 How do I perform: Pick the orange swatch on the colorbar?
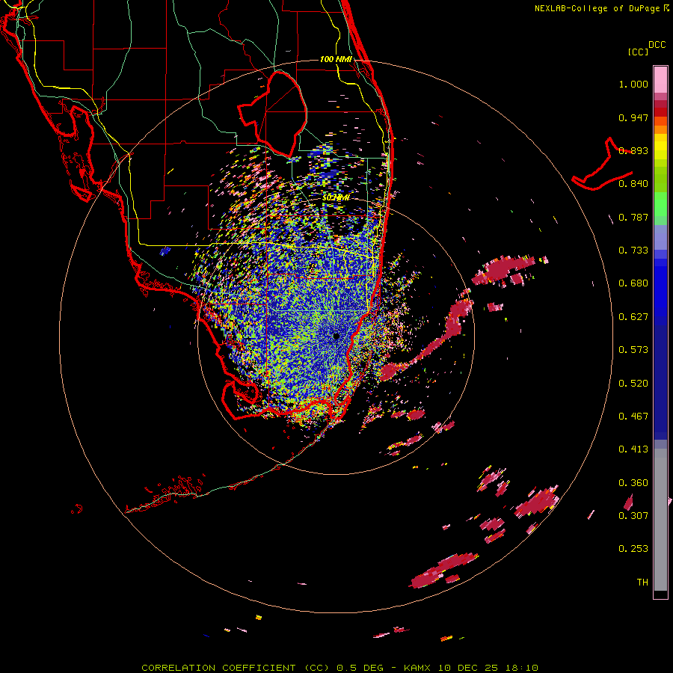pyautogui.click(x=660, y=129)
